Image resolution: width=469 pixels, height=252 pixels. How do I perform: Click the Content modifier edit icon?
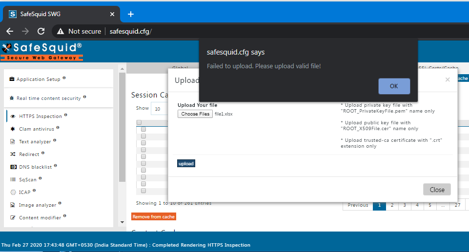(13, 217)
